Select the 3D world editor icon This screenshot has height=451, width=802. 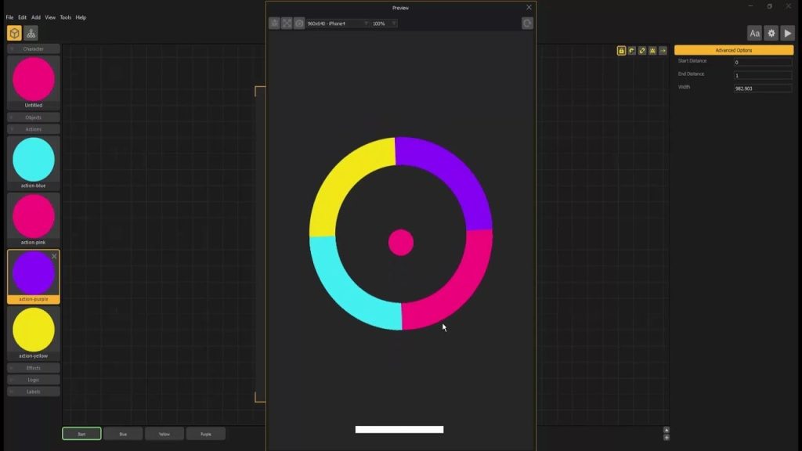(x=13, y=33)
